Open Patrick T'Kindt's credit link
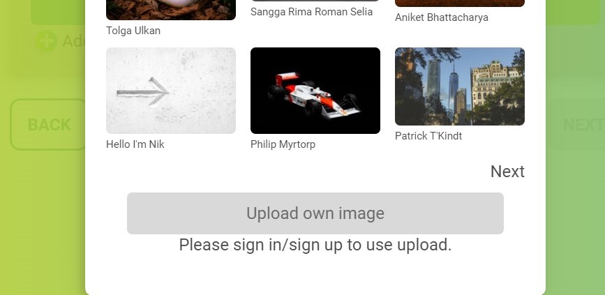The image size is (605, 295). 428,136
